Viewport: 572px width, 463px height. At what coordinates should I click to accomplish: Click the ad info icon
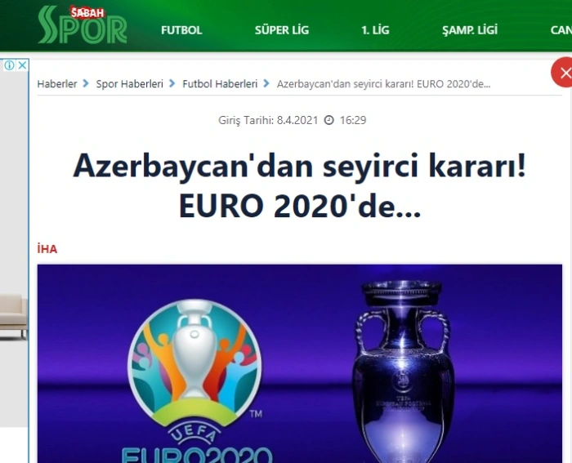point(9,65)
